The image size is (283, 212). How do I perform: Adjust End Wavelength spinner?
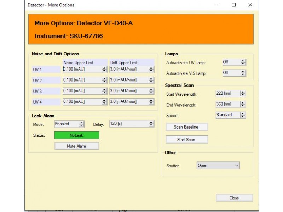[243, 104]
